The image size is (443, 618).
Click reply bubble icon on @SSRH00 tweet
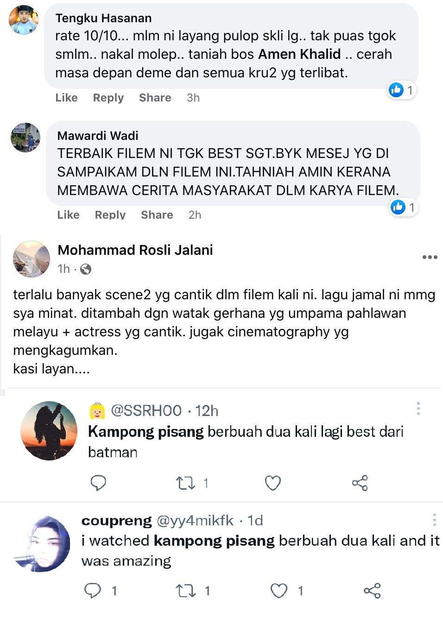point(98,483)
